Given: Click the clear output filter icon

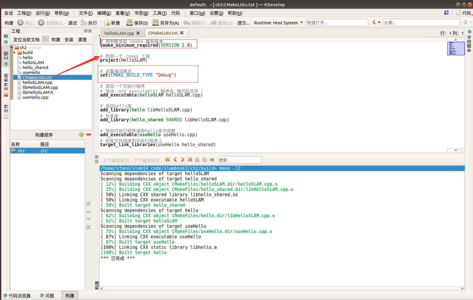Looking at the screenshot, I should (212, 160).
